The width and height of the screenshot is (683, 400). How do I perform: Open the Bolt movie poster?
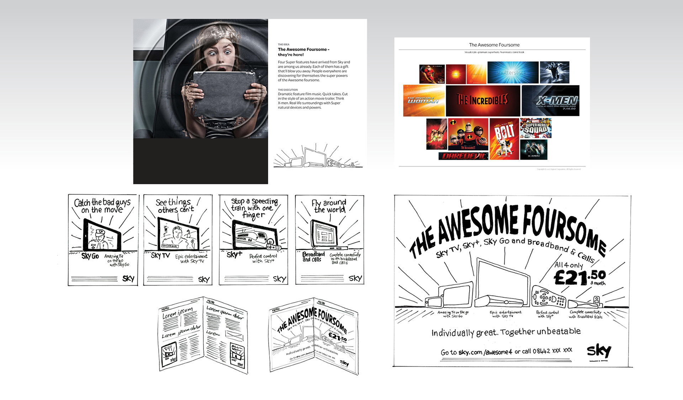504,139
